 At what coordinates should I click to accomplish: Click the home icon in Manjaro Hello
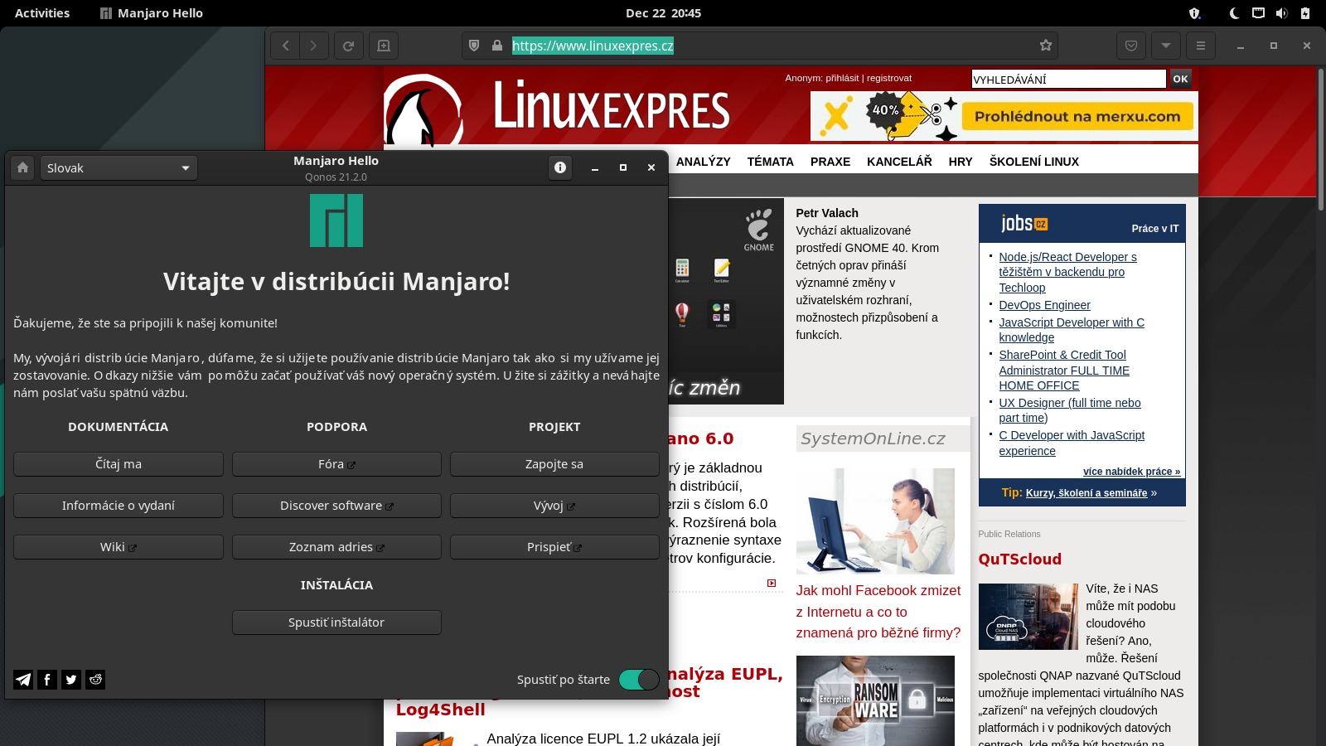click(23, 168)
